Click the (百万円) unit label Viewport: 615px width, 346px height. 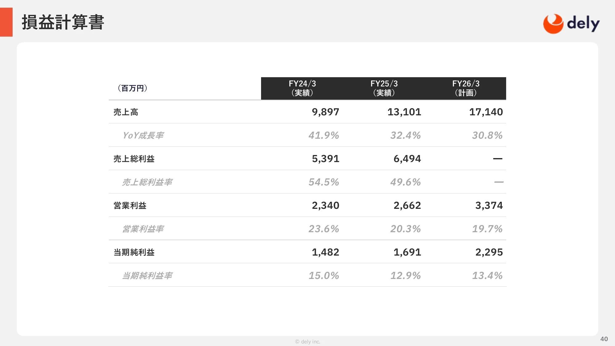click(133, 88)
